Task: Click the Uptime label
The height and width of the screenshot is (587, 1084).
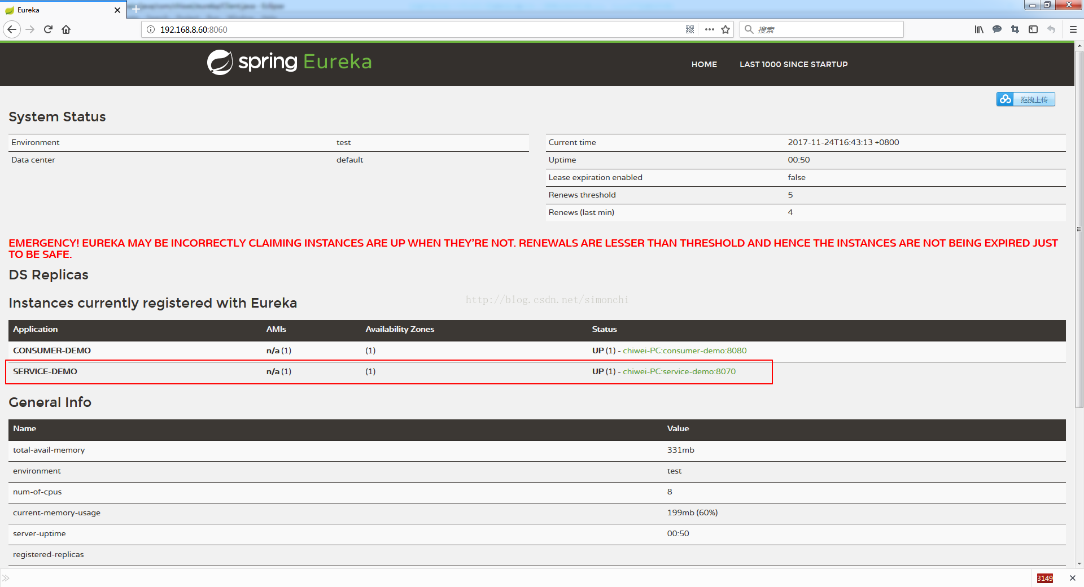Action: pyautogui.click(x=562, y=160)
